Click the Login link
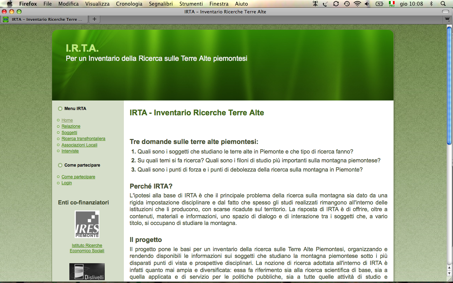 [x=67, y=183]
